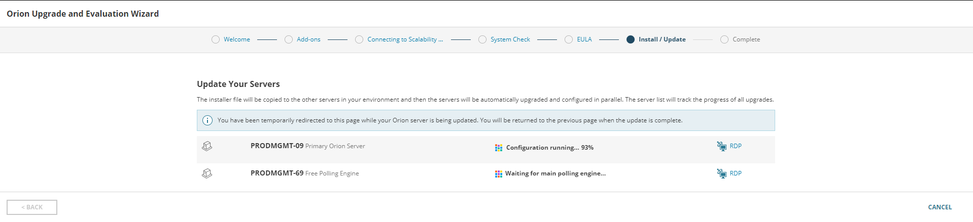This screenshot has width=973, height=222.
Task: Click the Waiting for main polling engine icon
Action: pos(499,173)
